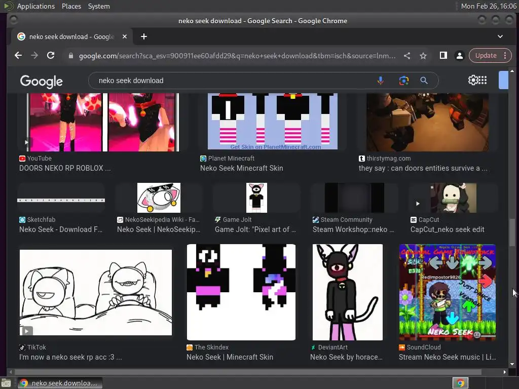Click the scroll-up arrow of vertical scrollbar
Viewport: 519px width, 389px height.
[x=512, y=71]
